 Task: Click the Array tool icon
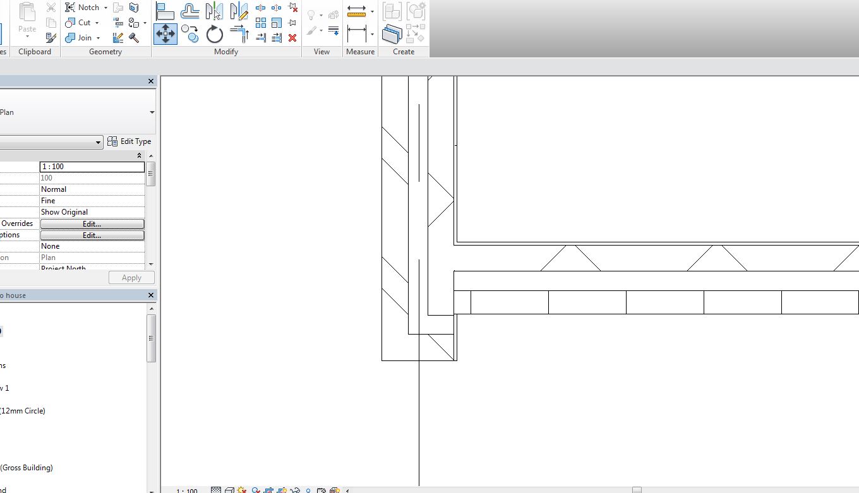(261, 23)
